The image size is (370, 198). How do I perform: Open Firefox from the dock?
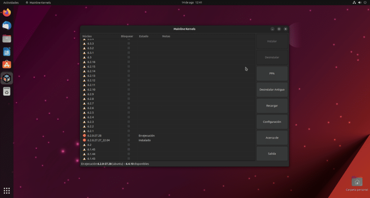pyautogui.click(x=7, y=13)
